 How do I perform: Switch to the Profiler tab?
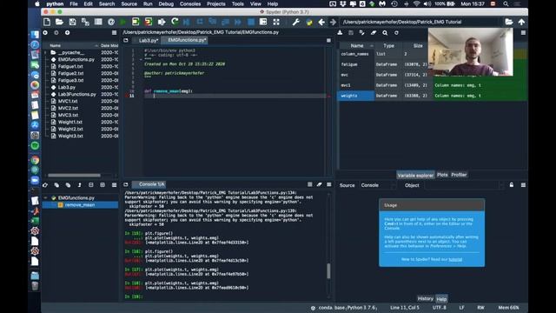[x=459, y=175]
